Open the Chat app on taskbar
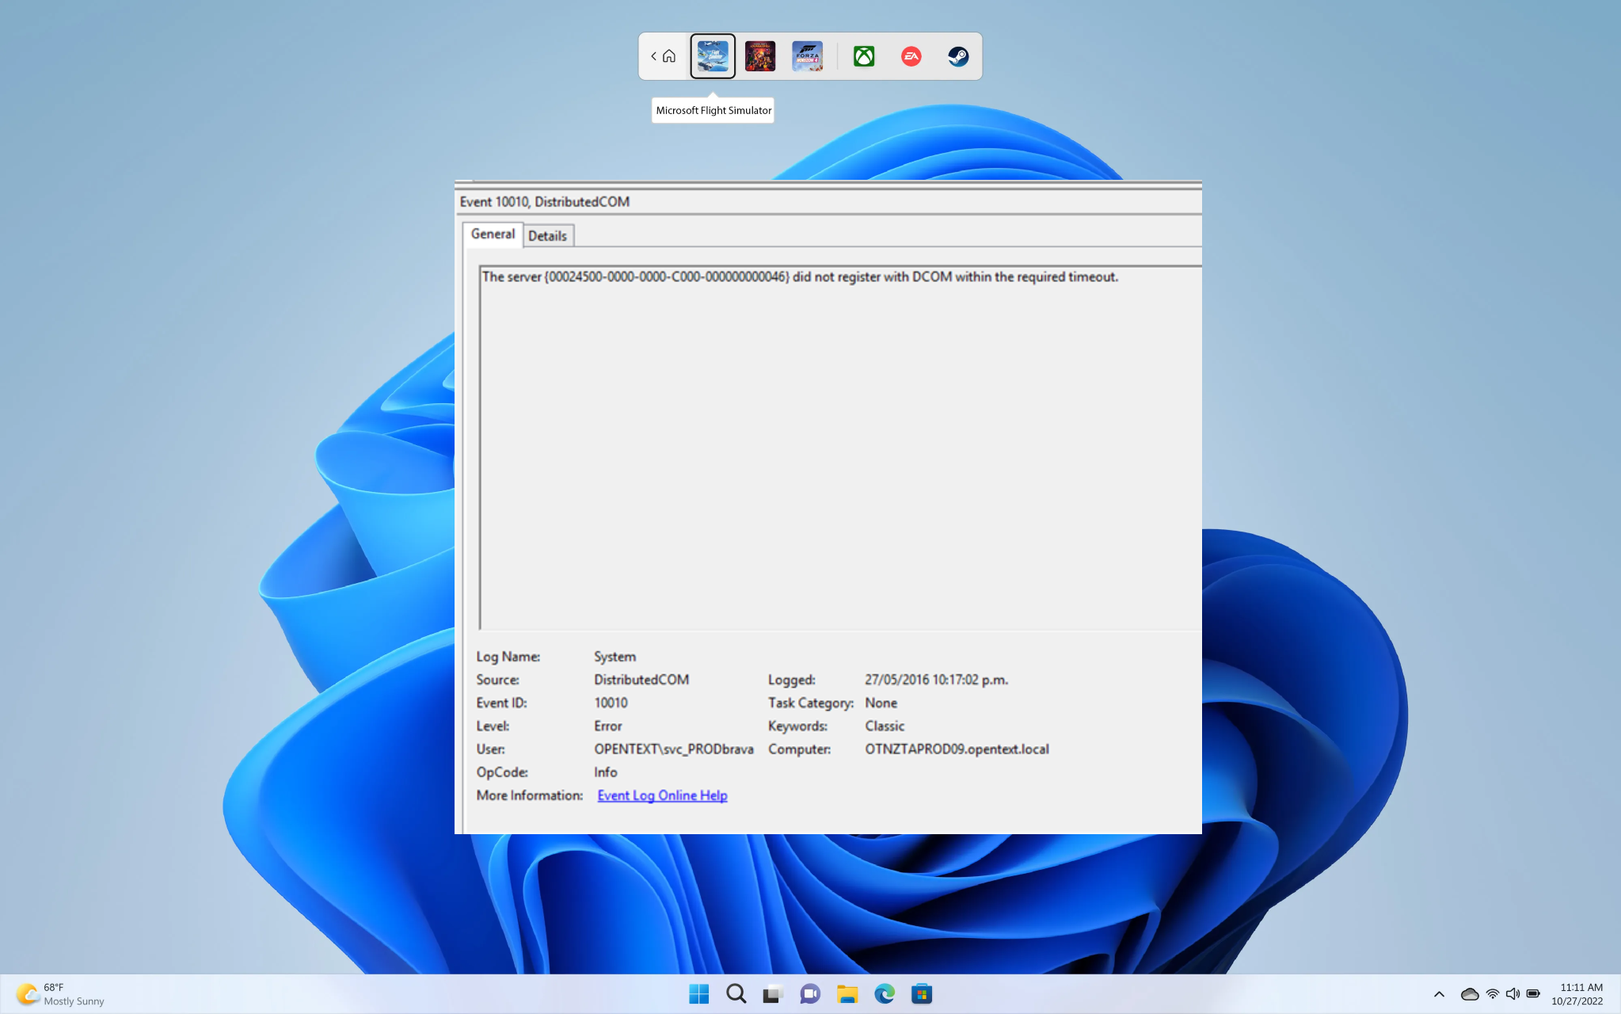Image resolution: width=1621 pixels, height=1014 pixels. click(810, 993)
